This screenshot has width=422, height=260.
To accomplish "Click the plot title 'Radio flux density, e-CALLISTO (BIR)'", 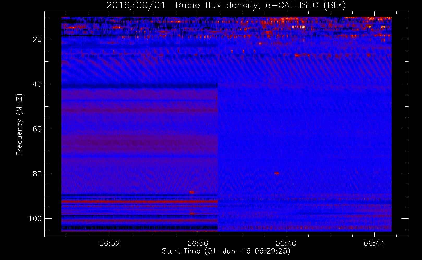I will [x=260, y=5].
